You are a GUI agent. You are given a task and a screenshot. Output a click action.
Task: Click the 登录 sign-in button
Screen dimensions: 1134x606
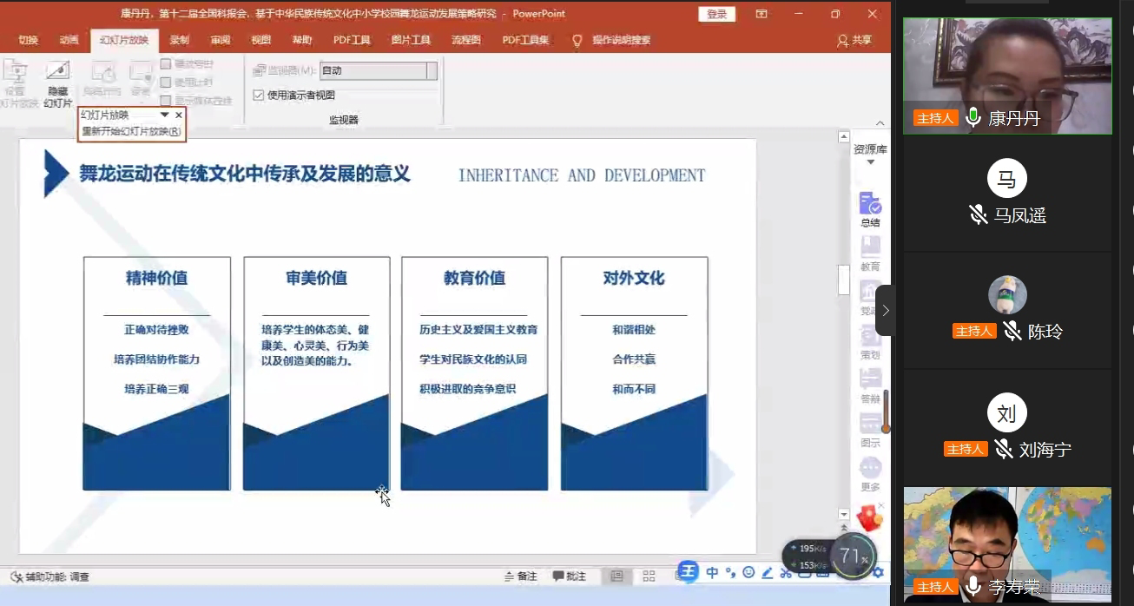[716, 14]
